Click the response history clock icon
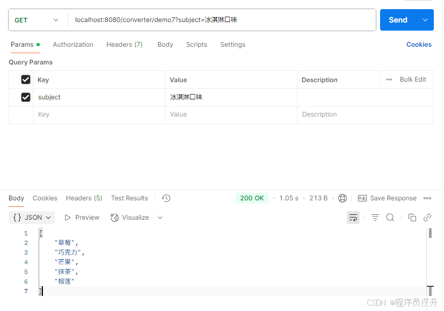 pos(166,198)
